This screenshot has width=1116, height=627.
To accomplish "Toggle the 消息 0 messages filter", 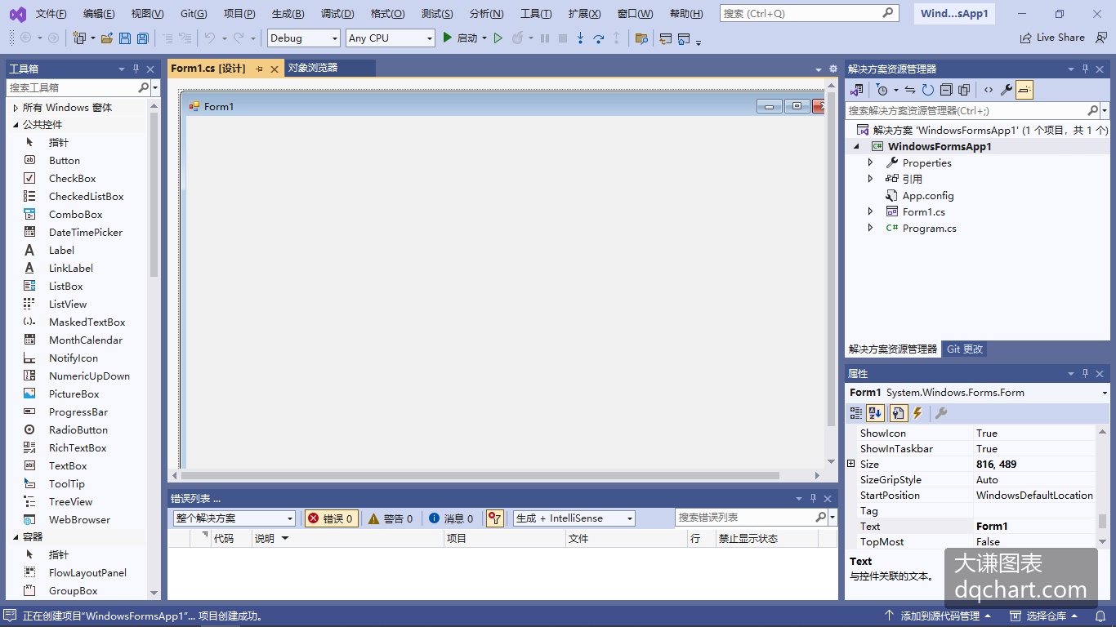I will tap(451, 518).
